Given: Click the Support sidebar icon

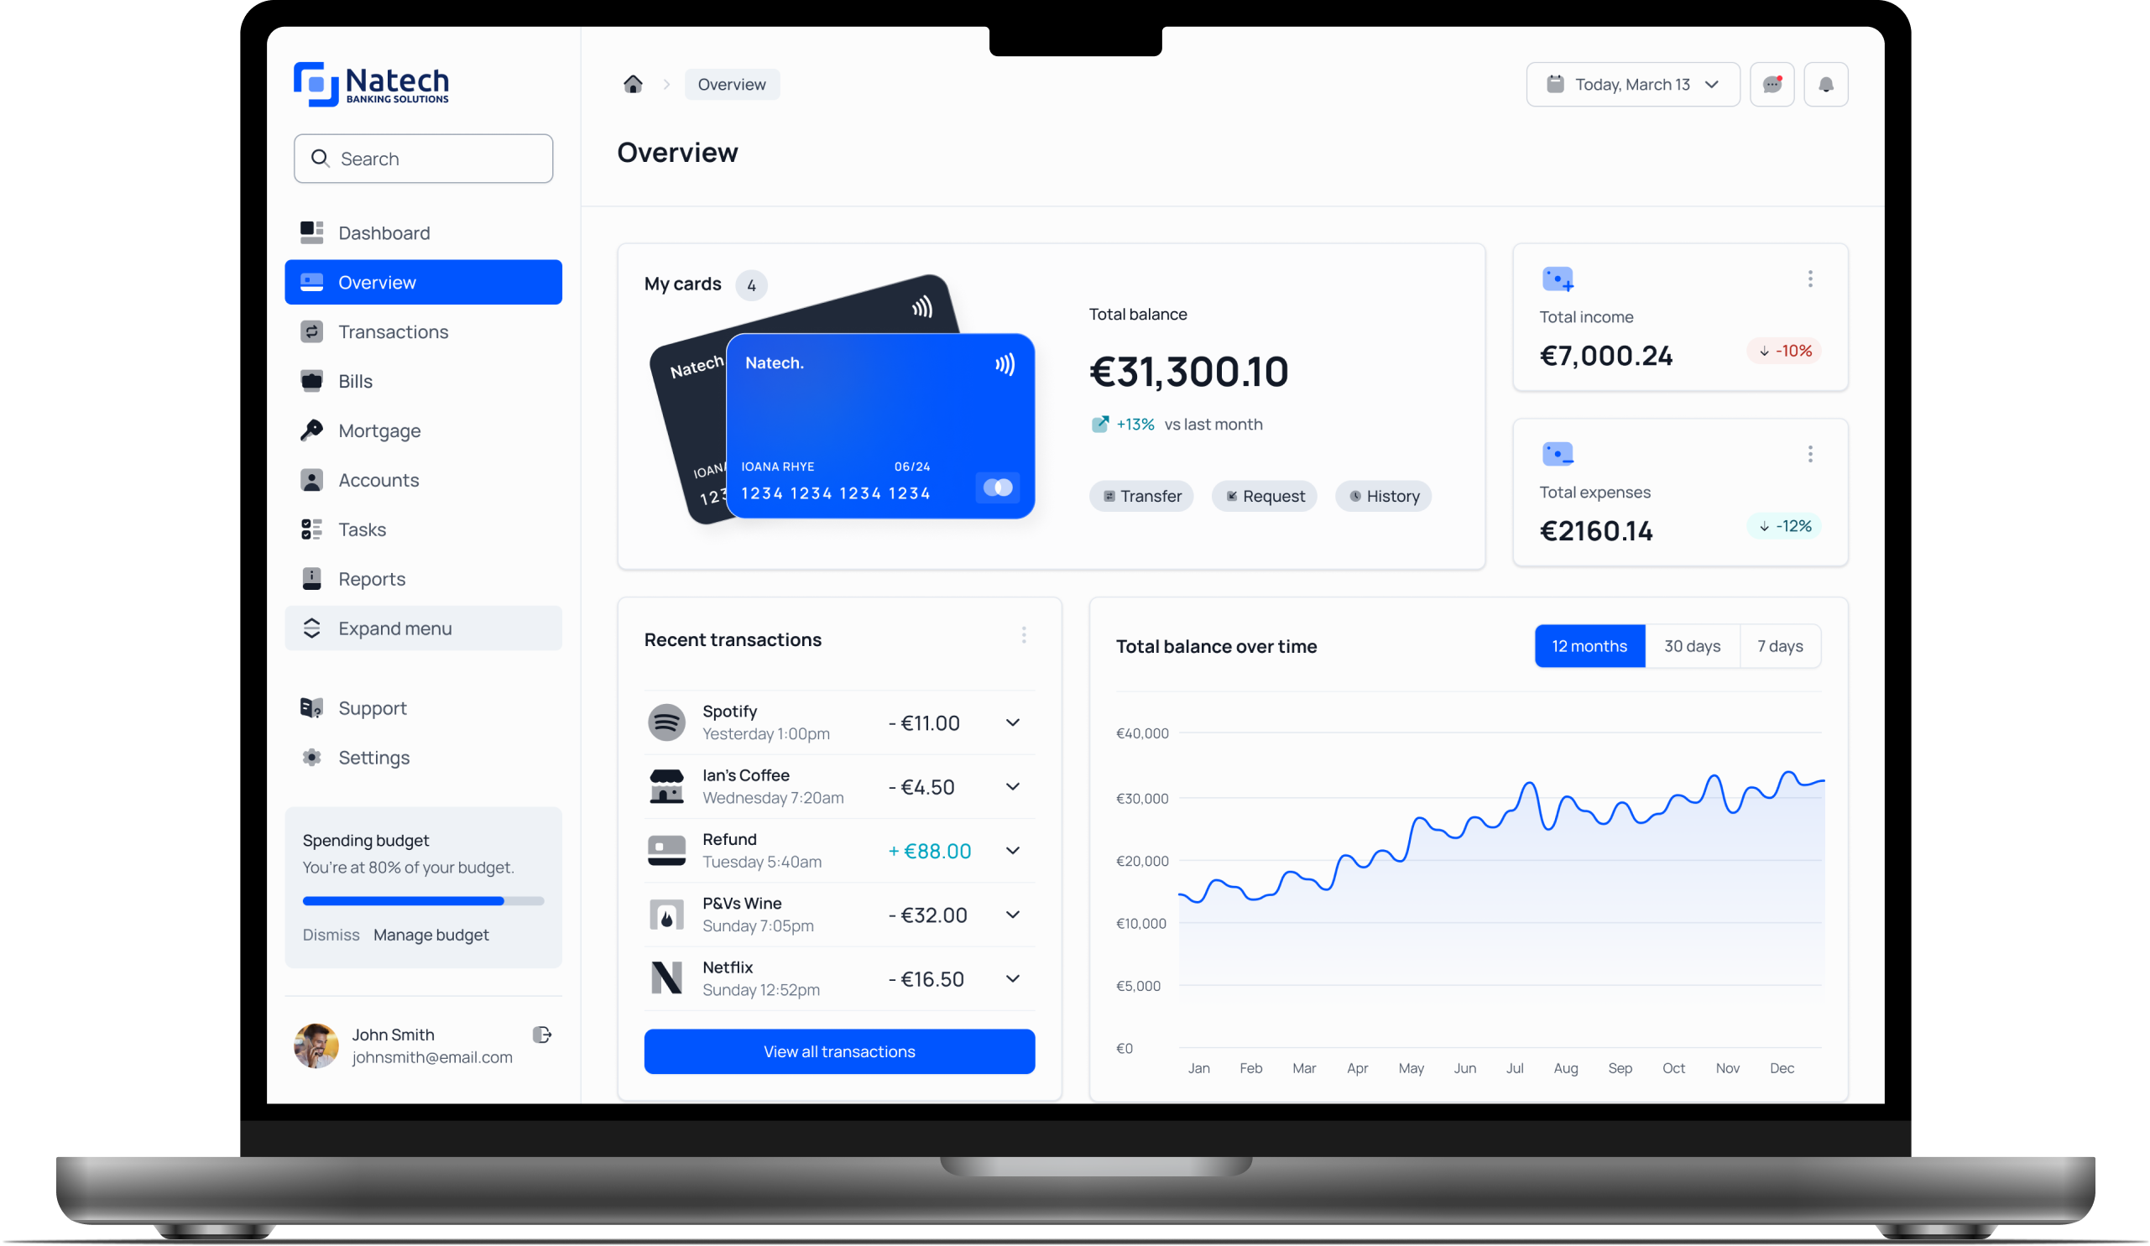Looking at the screenshot, I should pyautogui.click(x=311, y=707).
